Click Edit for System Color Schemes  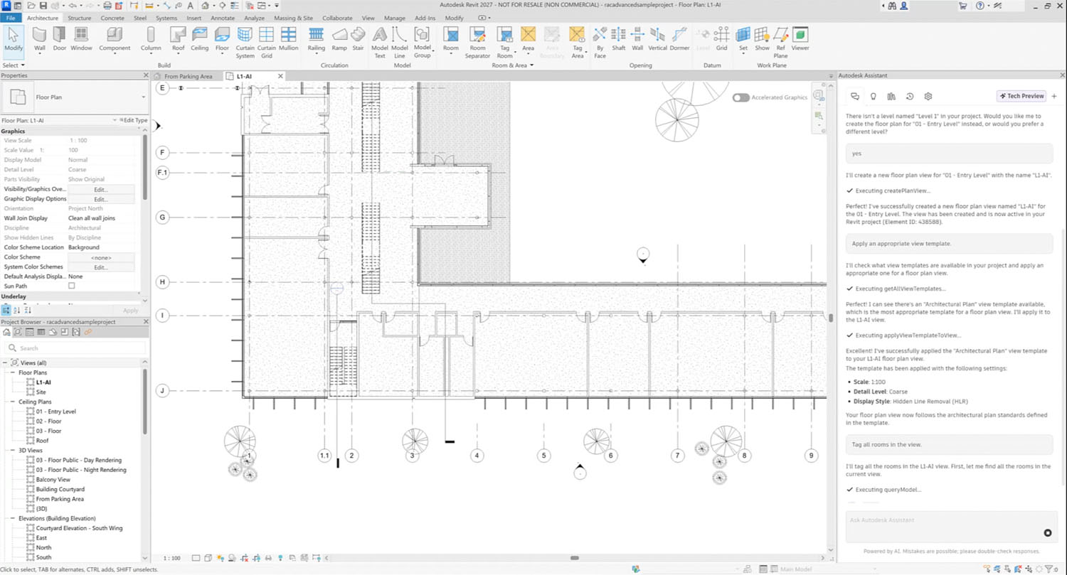tap(101, 267)
